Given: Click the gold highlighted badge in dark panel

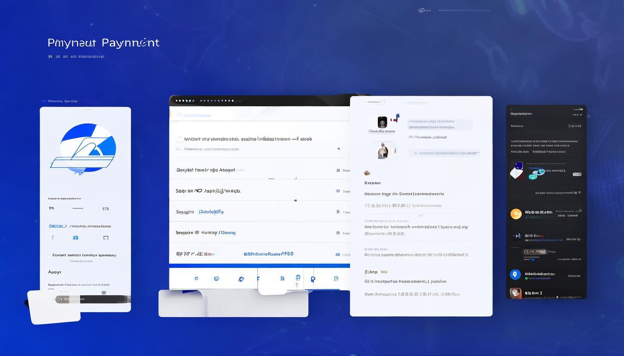Looking at the screenshot, I should (534, 252).
